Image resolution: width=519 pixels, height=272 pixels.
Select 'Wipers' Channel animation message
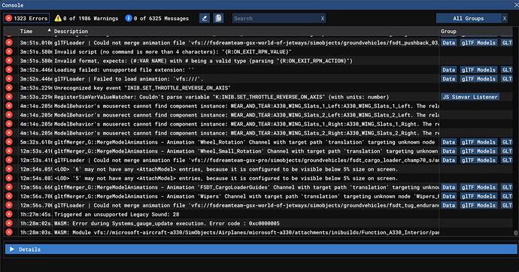point(247,196)
